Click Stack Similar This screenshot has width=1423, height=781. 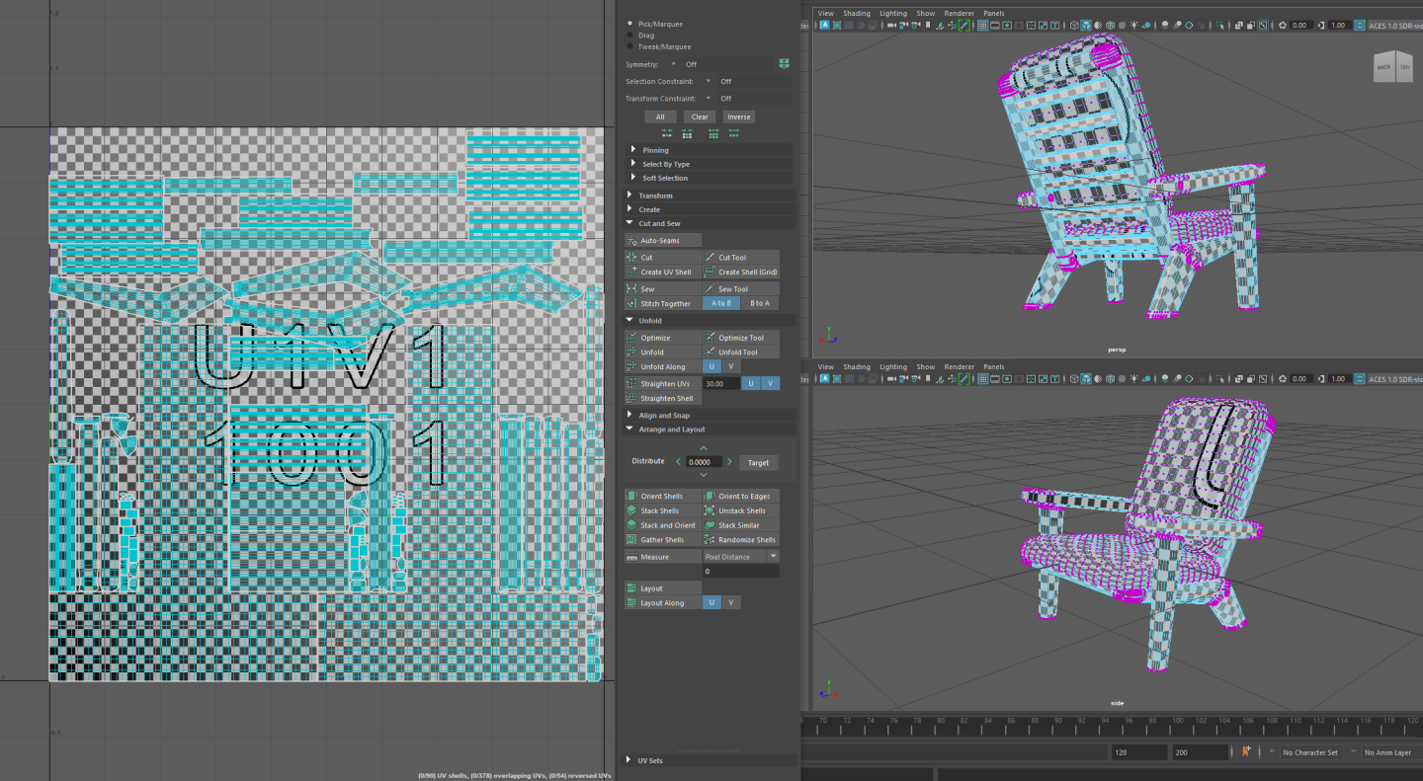(740, 525)
